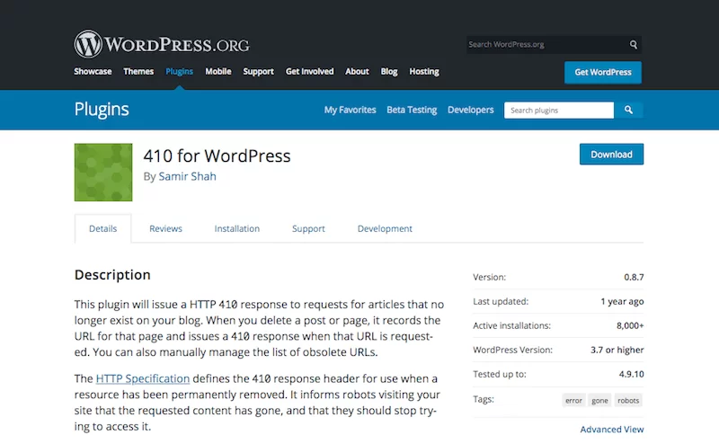Screen dimensions: 719x444
Task: Click the magnifier icon in WordPress.org search
Action: pyautogui.click(x=634, y=45)
